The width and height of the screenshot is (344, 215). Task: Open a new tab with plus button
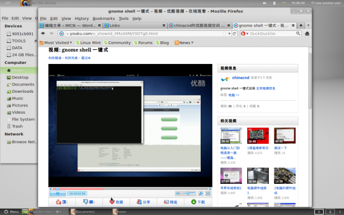[301, 25]
